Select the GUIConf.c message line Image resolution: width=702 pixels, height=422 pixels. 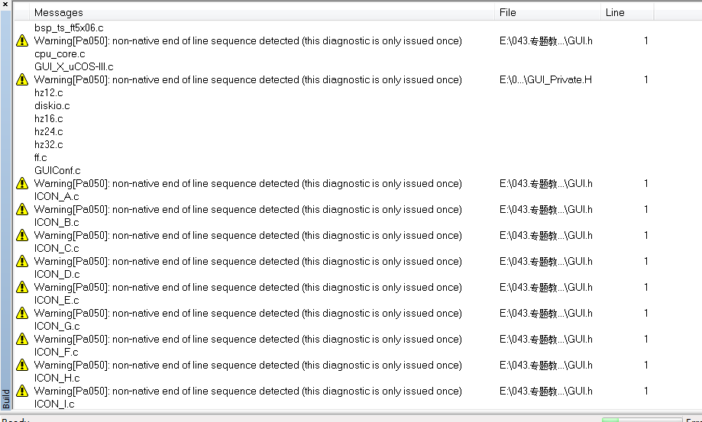(x=57, y=170)
